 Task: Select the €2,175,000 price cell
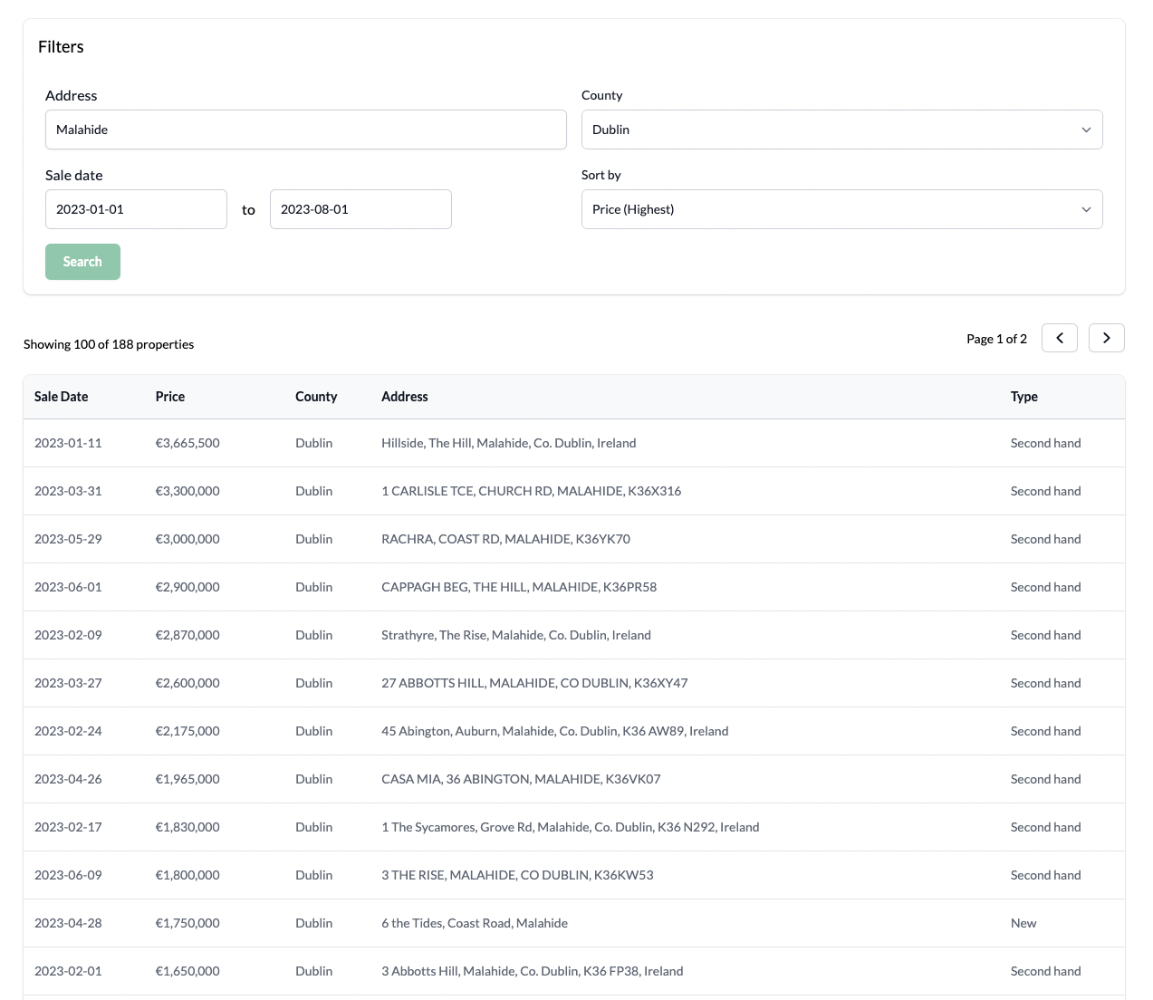[x=187, y=731]
